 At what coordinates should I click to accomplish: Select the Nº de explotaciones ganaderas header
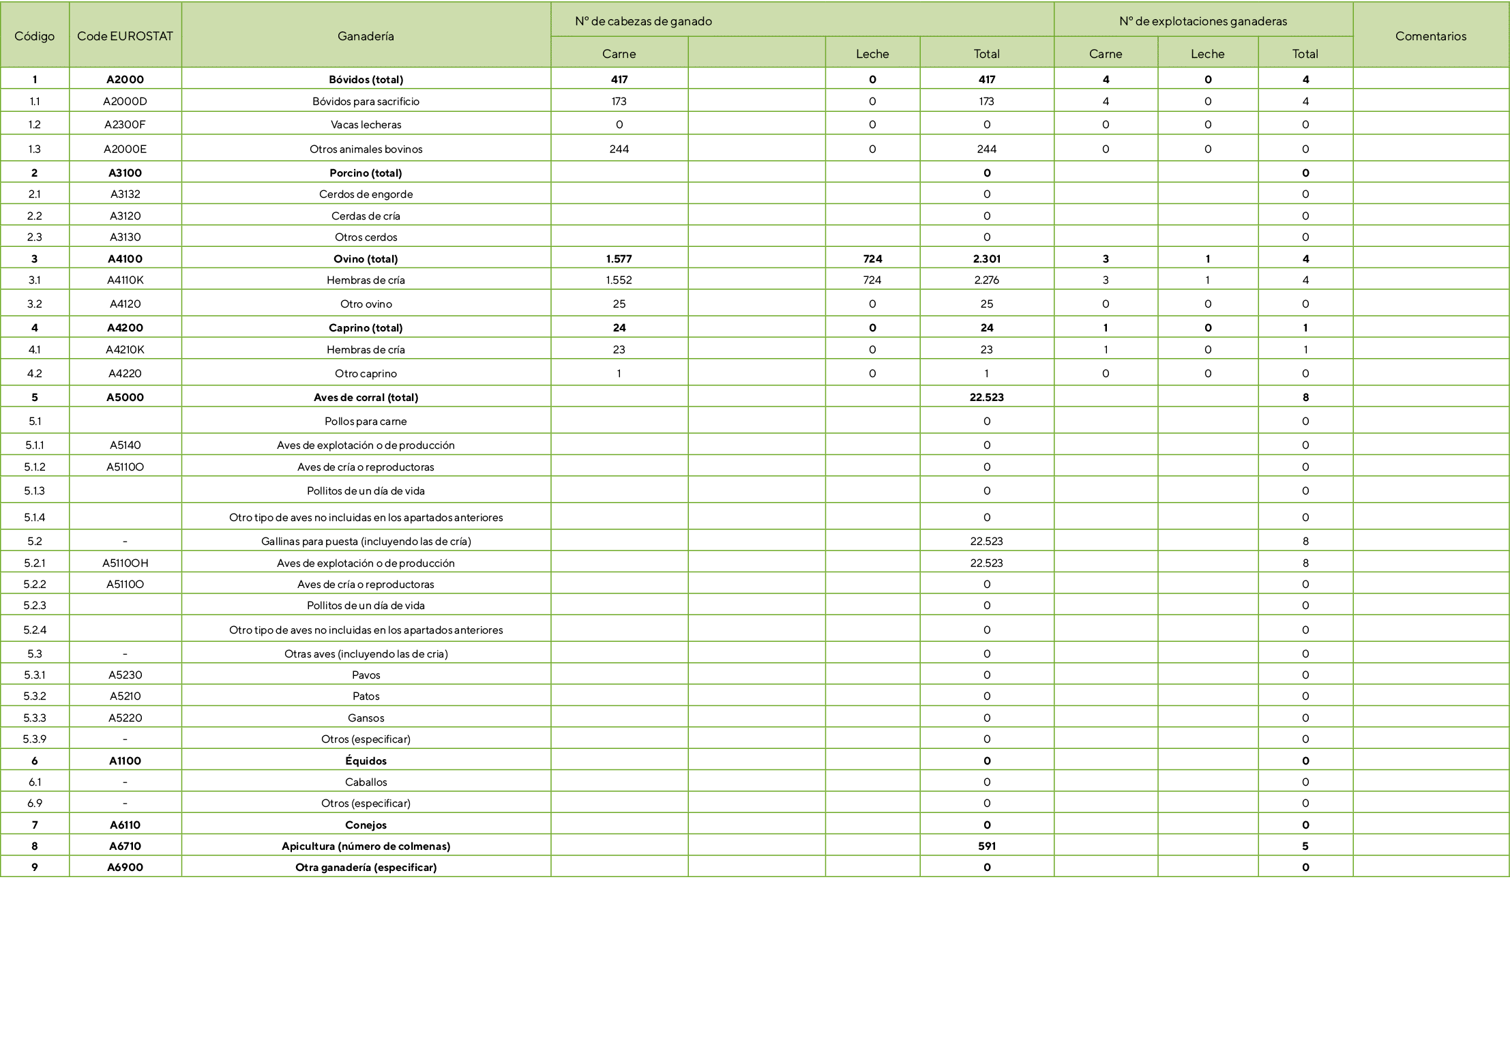coord(1202,21)
